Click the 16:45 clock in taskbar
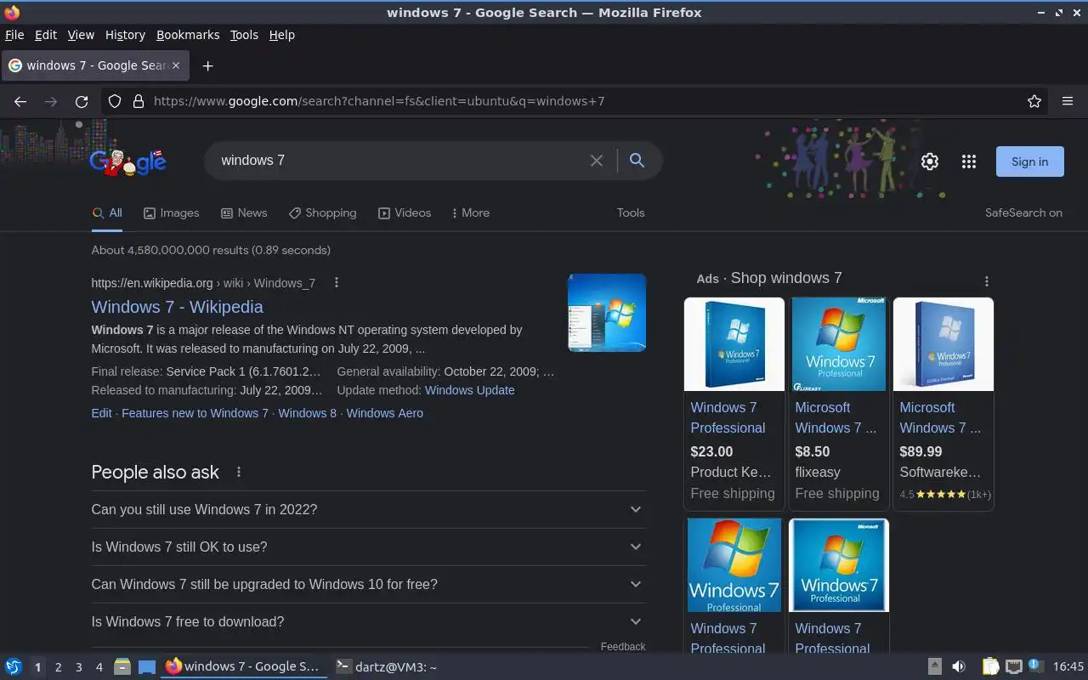 pyautogui.click(x=1068, y=666)
